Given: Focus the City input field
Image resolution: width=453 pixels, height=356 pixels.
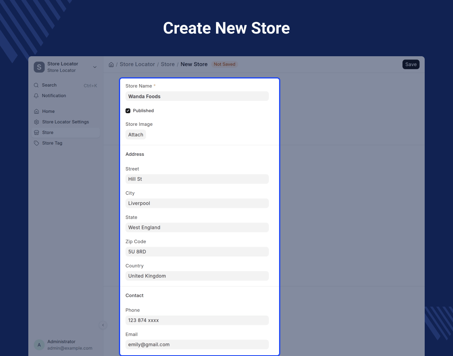Looking at the screenshot, I should [x=197, y=203].
